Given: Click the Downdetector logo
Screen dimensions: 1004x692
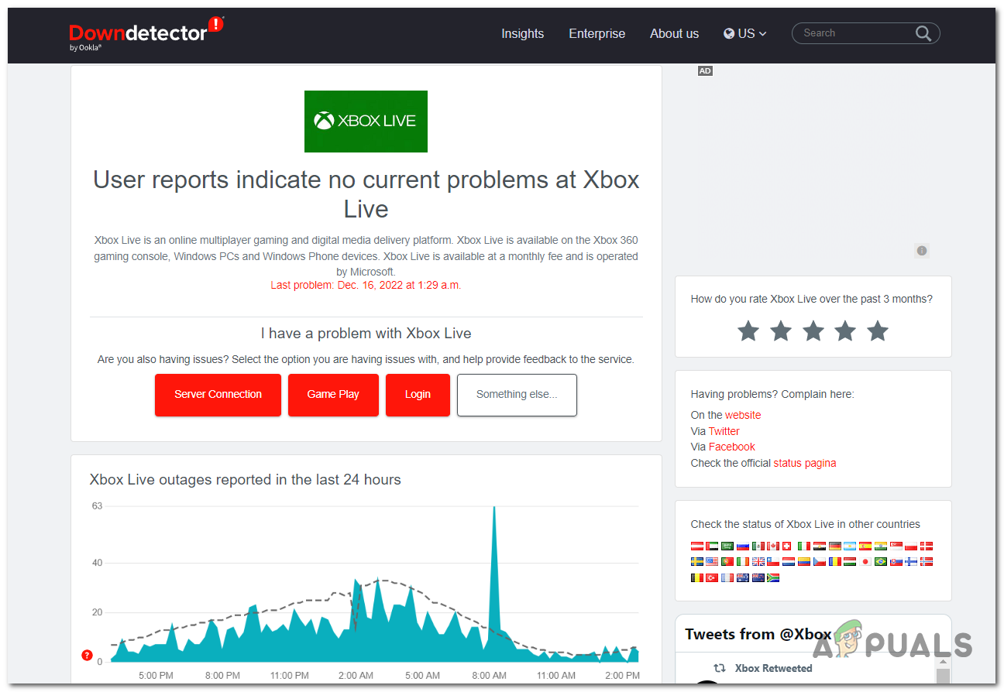Looking at the screenshot, I should tap(146, 34).
